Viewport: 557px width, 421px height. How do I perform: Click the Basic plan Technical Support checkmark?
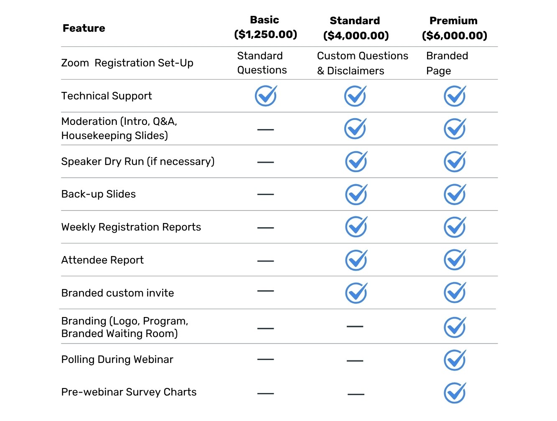click(x=266, y=96)
